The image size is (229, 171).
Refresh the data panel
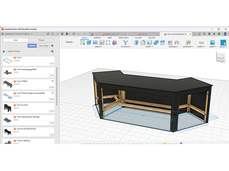pyautogui.click(x=48, y=34)
